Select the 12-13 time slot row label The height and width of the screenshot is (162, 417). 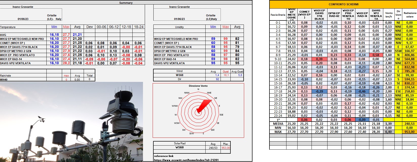(278, 71)
